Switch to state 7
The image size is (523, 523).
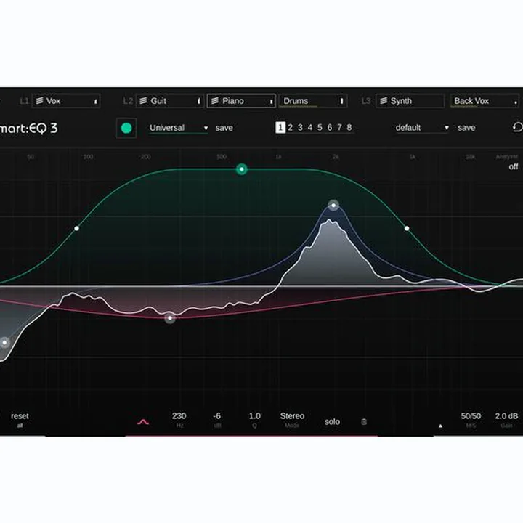[339, 127]
